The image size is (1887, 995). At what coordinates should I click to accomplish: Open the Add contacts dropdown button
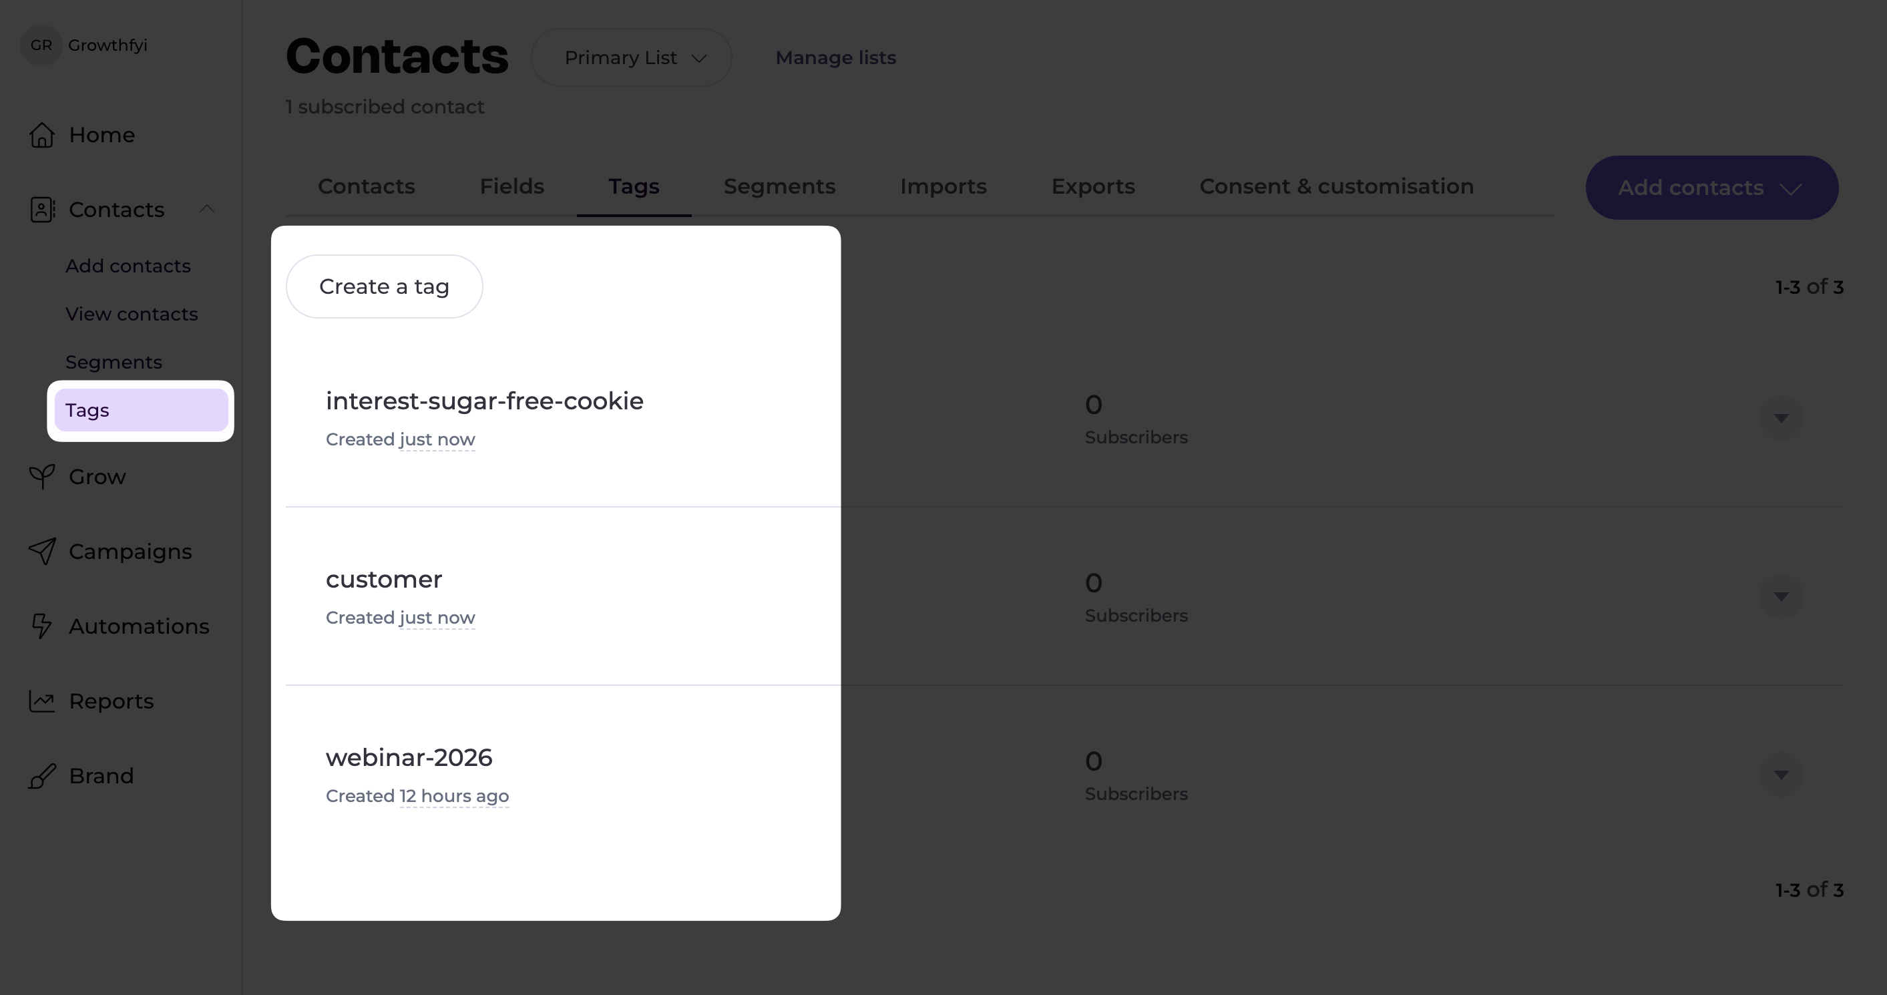click(1712, 188)
